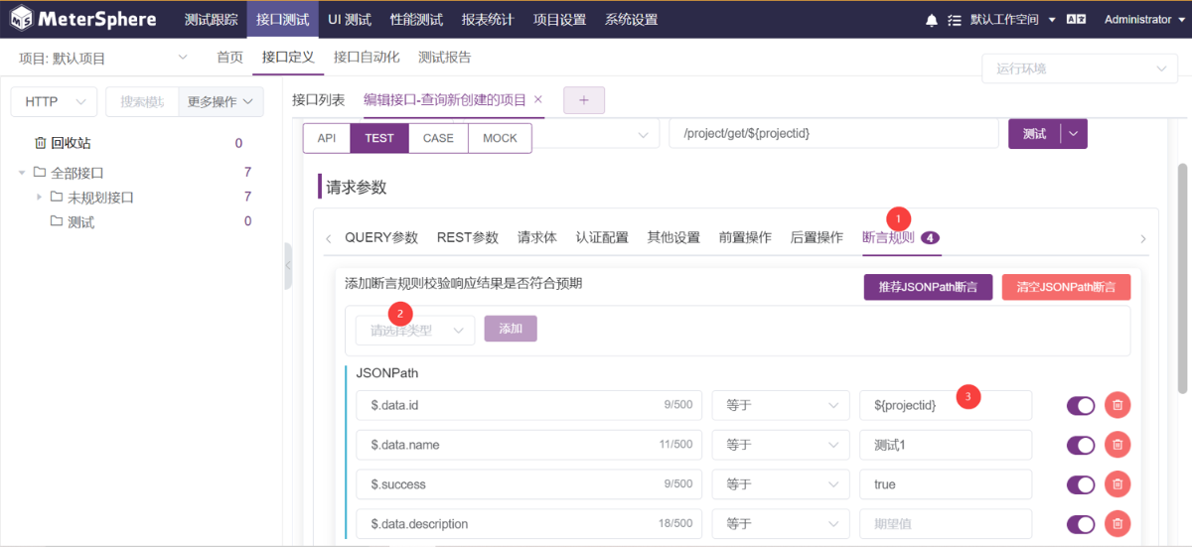Screen dimensions: 1192x547
Task: Open the 后置操作 tab
Action: pos(817,237)
